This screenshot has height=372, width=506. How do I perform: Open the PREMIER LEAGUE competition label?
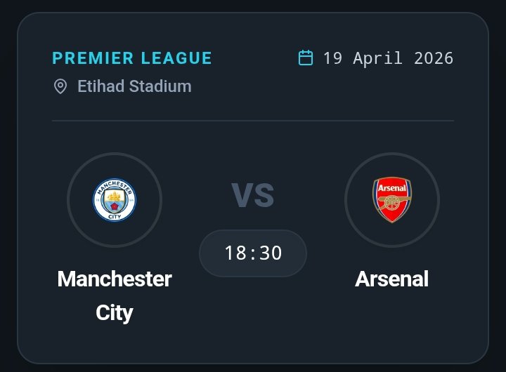[132, 58]
